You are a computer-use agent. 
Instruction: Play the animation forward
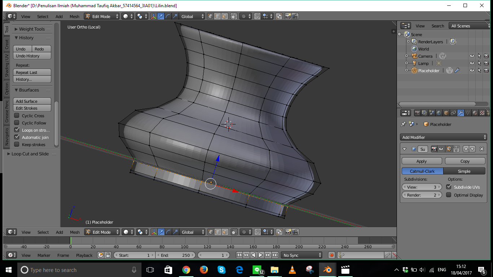pyautogui.click(x=261, y=255)
